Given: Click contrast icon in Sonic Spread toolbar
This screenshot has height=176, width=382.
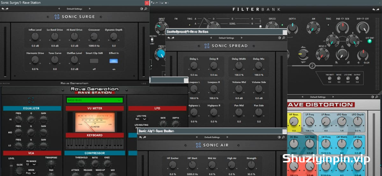Looking at the screenshot, I should (x=280, y=38).
